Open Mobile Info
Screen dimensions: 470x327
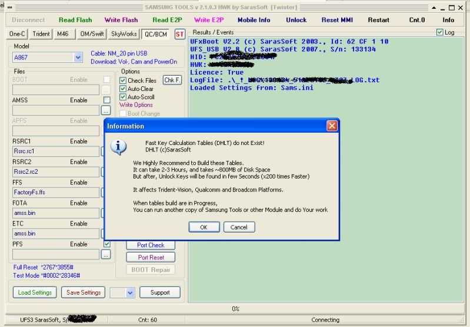[x=254, y=20]
